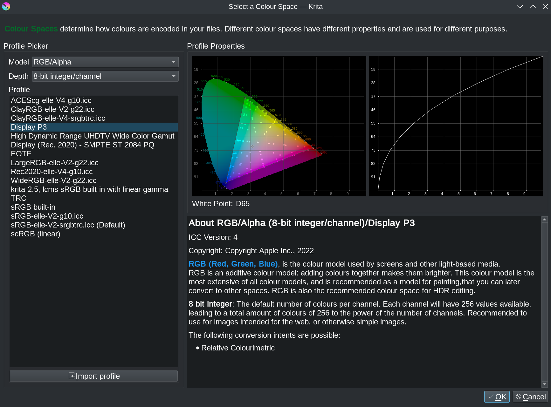This screenshot has width=551, height=407.
Task: Select scRGB (linear) profile
Action: point(94,234)
